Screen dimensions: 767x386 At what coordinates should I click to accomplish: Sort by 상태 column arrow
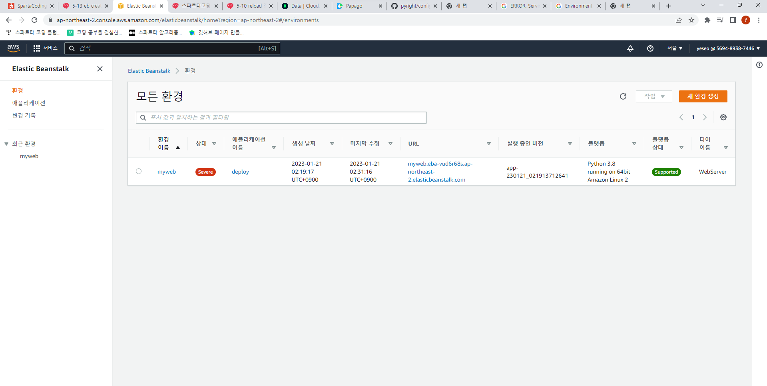coord(214,144)
